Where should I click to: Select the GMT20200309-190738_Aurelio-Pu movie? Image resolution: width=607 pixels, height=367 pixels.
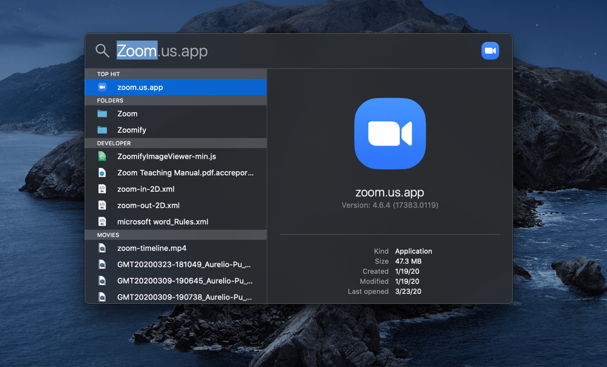[176, 296]
